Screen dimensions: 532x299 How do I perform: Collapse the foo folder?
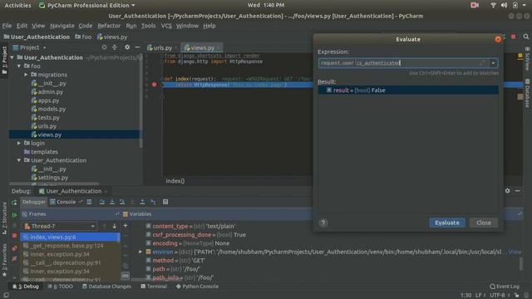click(x=19, y=66)
